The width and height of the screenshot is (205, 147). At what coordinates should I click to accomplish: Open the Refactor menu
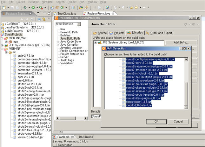pyautogui.click(x=33, y=2)
